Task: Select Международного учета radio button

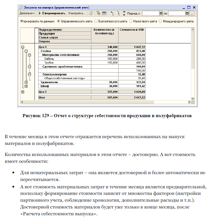Action: [160, 21]
